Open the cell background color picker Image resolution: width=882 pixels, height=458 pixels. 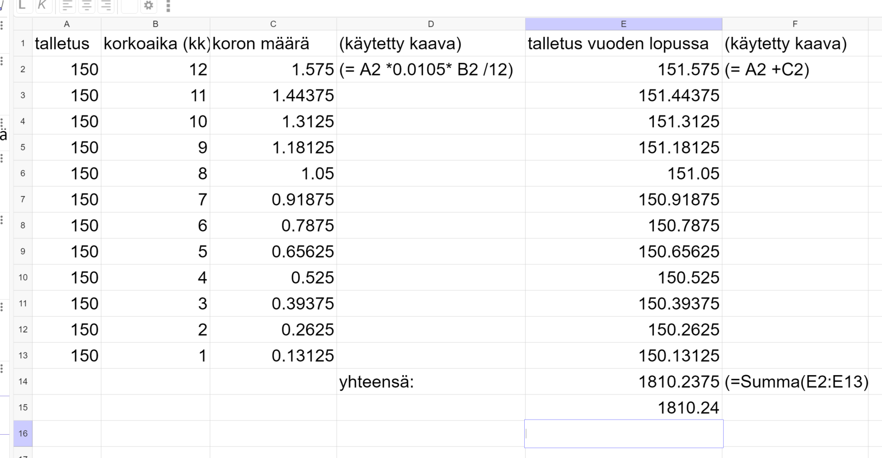tap(129, 5)
